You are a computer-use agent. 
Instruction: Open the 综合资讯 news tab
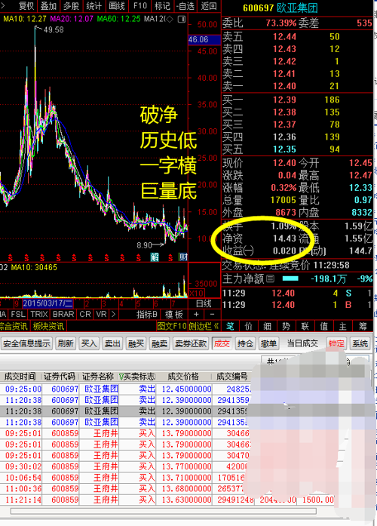(x=14, y=326)
